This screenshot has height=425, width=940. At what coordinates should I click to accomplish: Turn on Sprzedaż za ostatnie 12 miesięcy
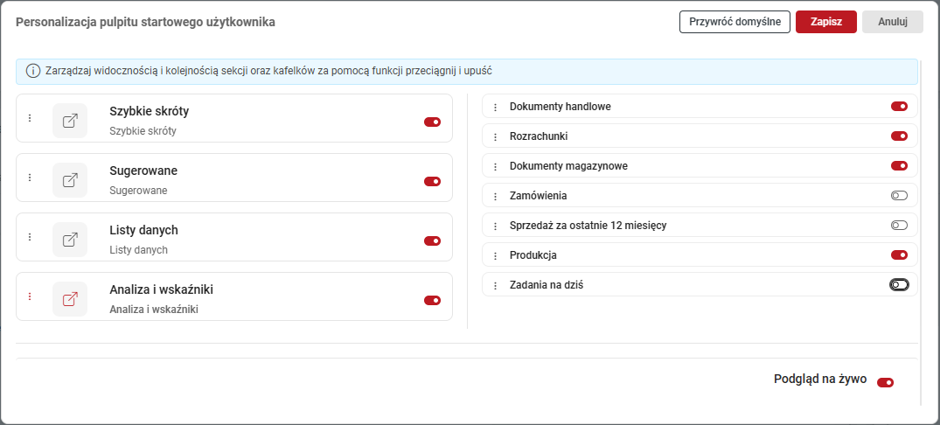pos(899,226)
